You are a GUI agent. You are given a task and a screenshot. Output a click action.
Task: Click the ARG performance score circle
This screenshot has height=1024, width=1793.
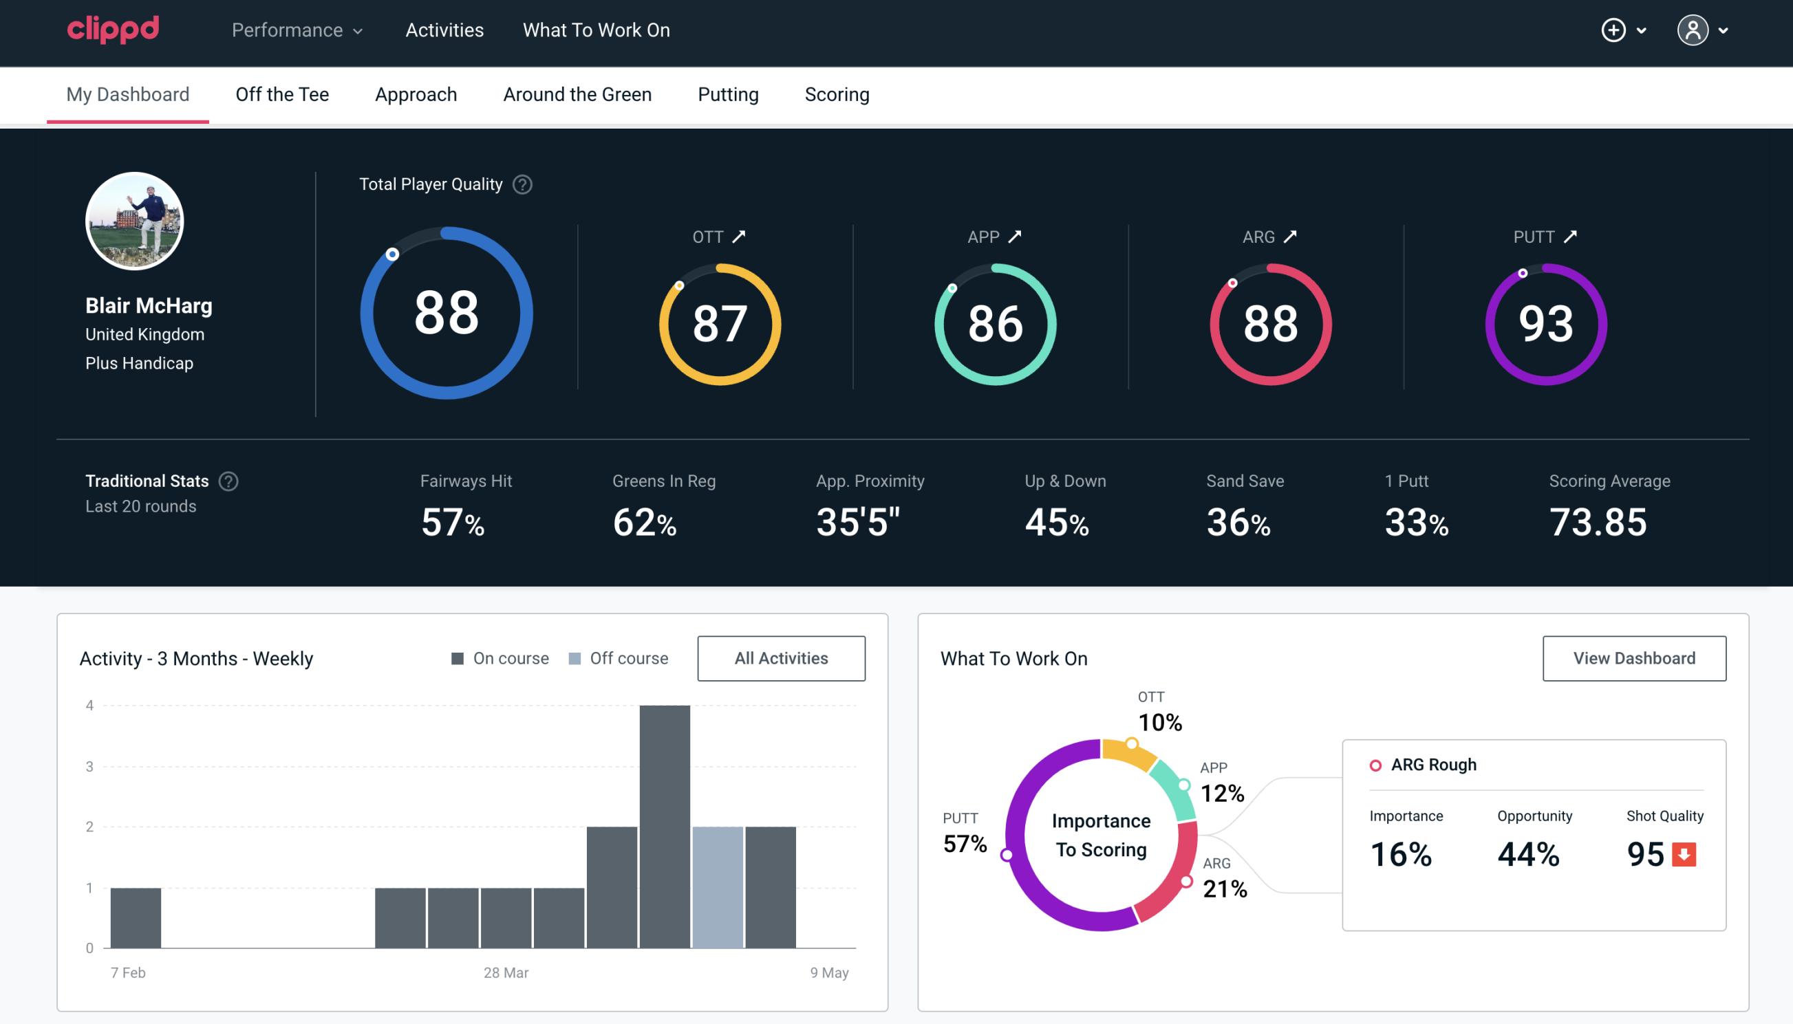click(1269, 321)
